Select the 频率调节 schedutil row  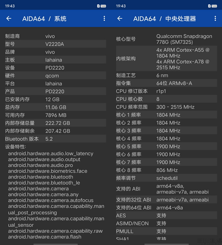pyautogui.click(x=166, y=178)
